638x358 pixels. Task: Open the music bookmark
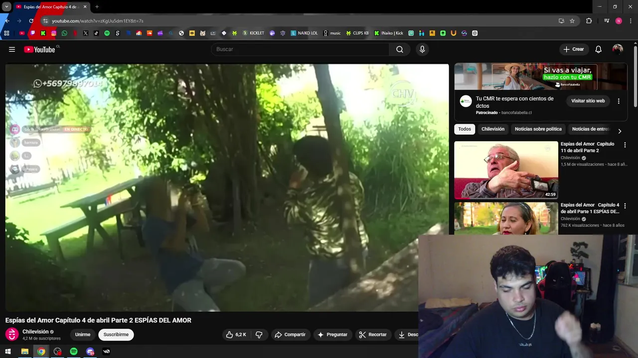[332, 33]
